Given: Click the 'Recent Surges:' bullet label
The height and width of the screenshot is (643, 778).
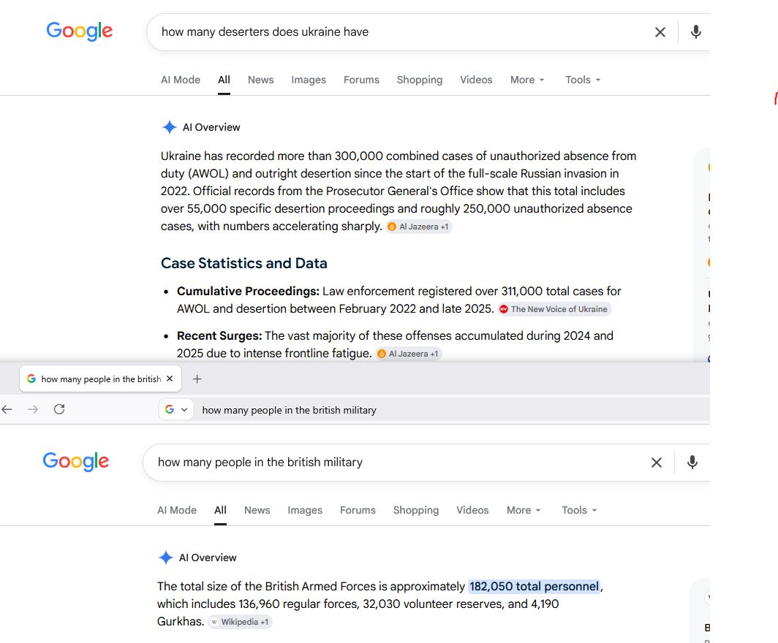Looking at the screenshot, I should coord(219,335).
